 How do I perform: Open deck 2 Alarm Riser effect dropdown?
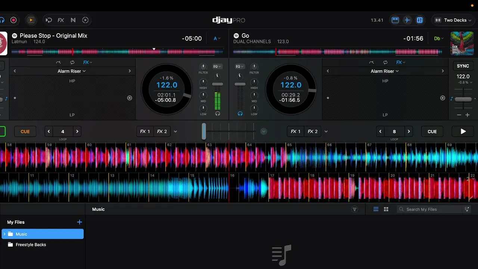click(385, 71)
